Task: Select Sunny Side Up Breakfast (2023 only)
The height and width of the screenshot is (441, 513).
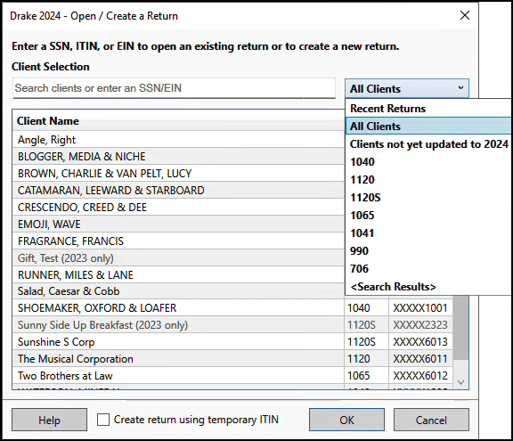Action: (178, 325)
